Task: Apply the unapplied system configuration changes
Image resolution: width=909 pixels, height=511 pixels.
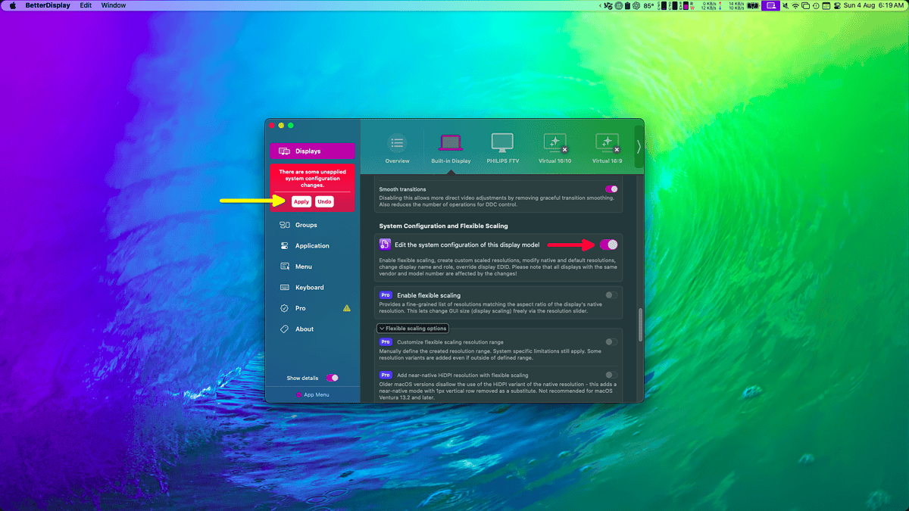Action: 301,201
